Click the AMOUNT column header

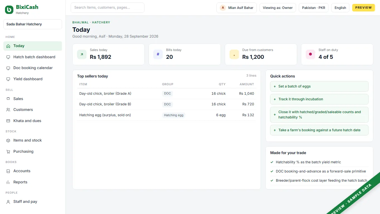click(x=247, y=84)
